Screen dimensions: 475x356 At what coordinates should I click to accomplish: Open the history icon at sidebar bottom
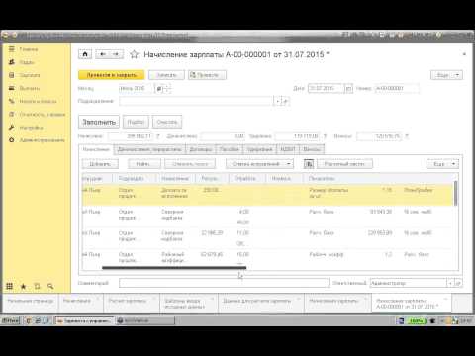[37, 286]
